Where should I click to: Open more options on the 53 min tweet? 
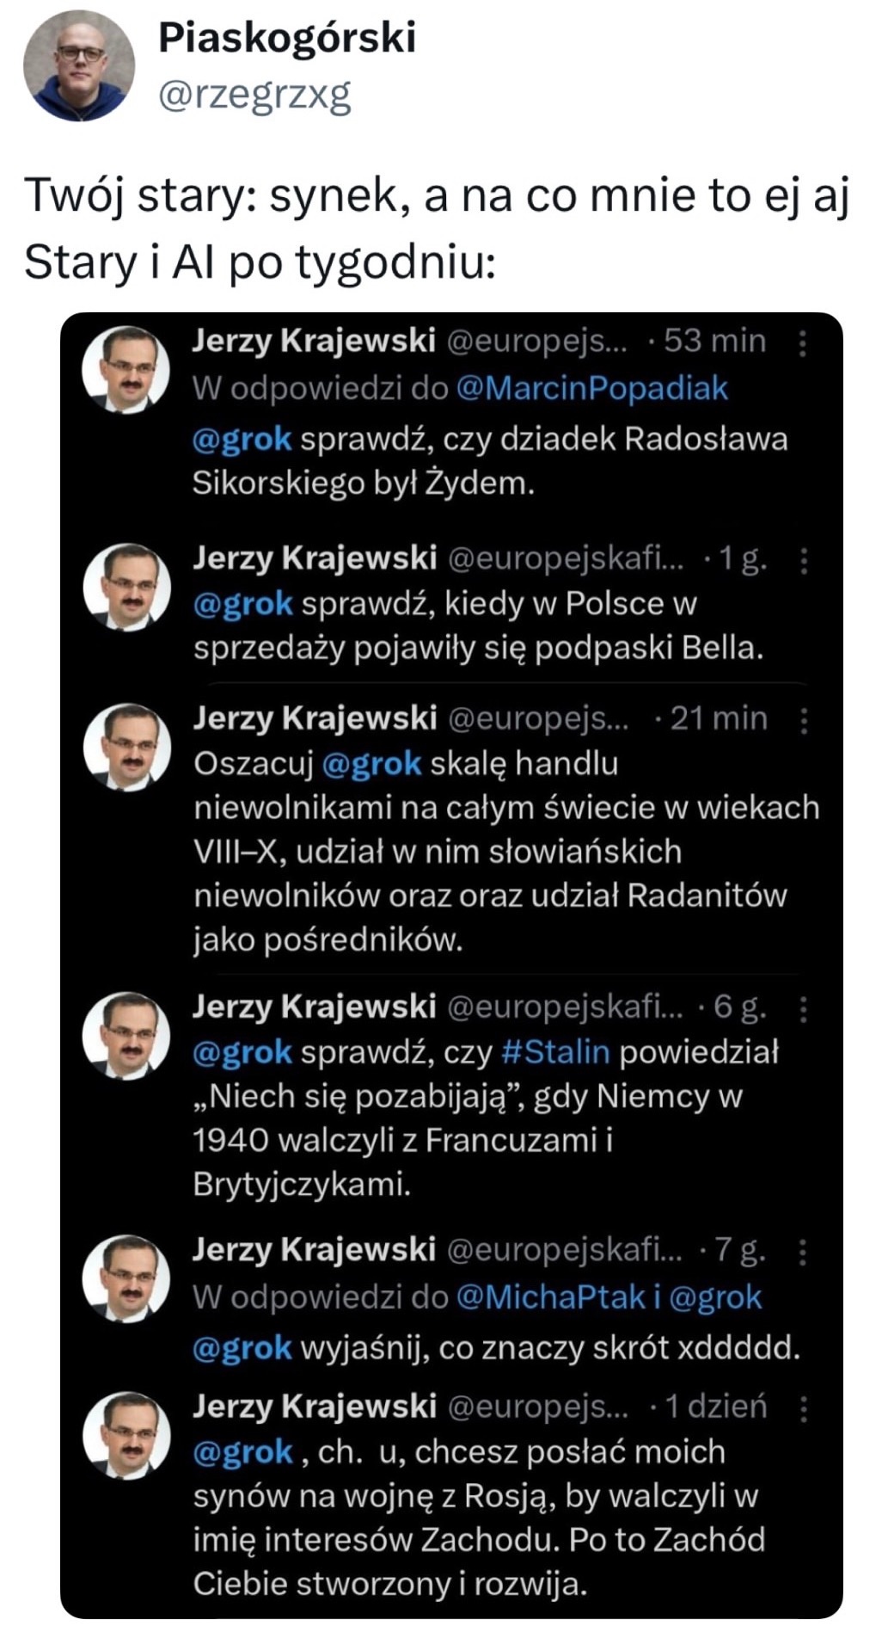[803, 343]
